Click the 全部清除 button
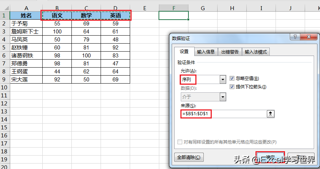 [189, 157]
